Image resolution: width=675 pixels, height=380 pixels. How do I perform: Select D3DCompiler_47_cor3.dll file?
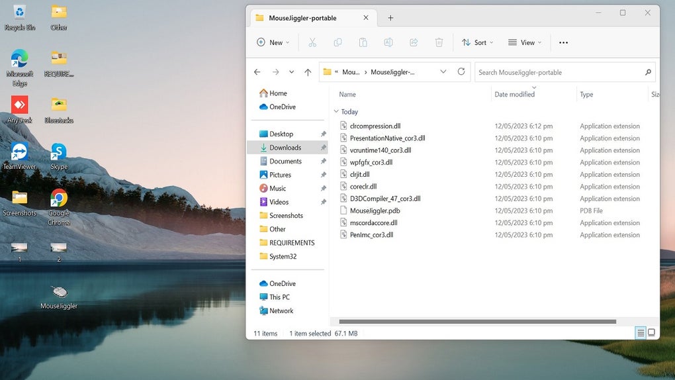point(380,198)
